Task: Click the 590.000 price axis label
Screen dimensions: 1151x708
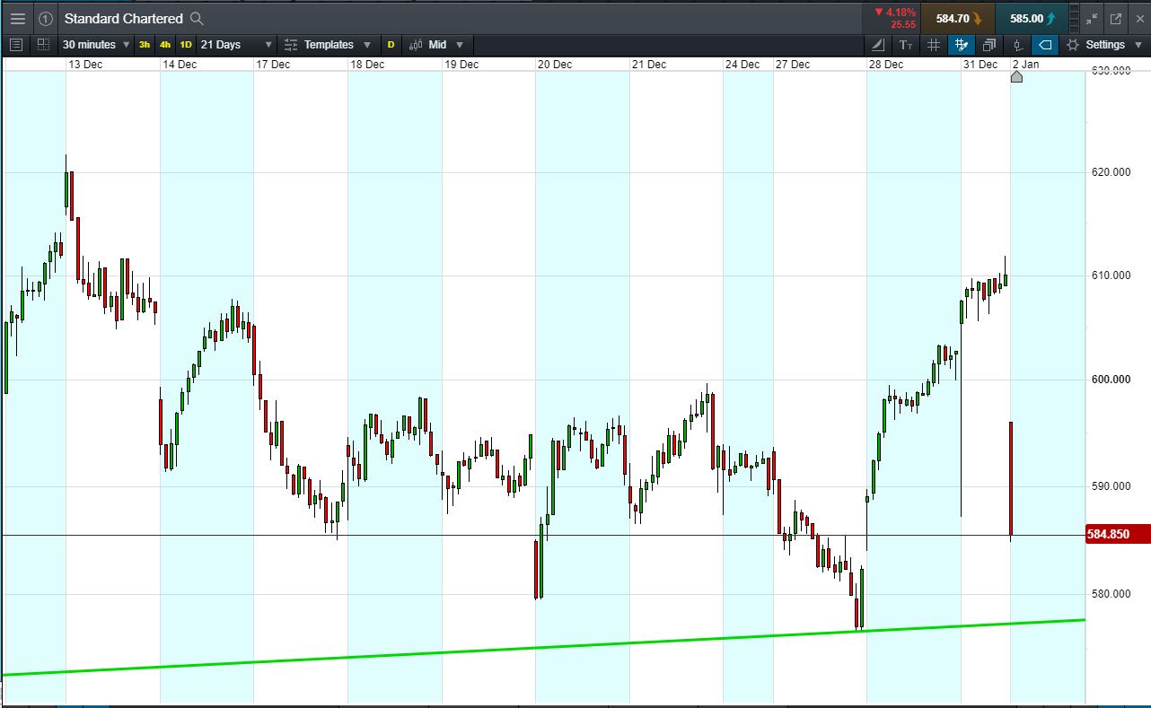Action: pyautogui.click(x=1111, y=486)
